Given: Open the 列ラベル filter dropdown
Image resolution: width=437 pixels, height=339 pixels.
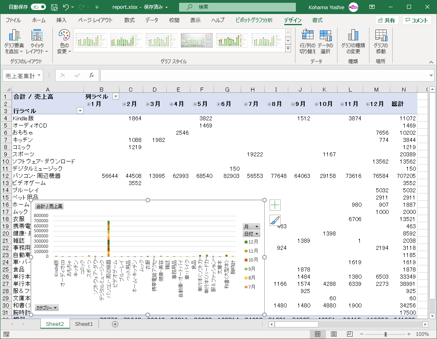Looking at the screenshot, I should [116, 96].
